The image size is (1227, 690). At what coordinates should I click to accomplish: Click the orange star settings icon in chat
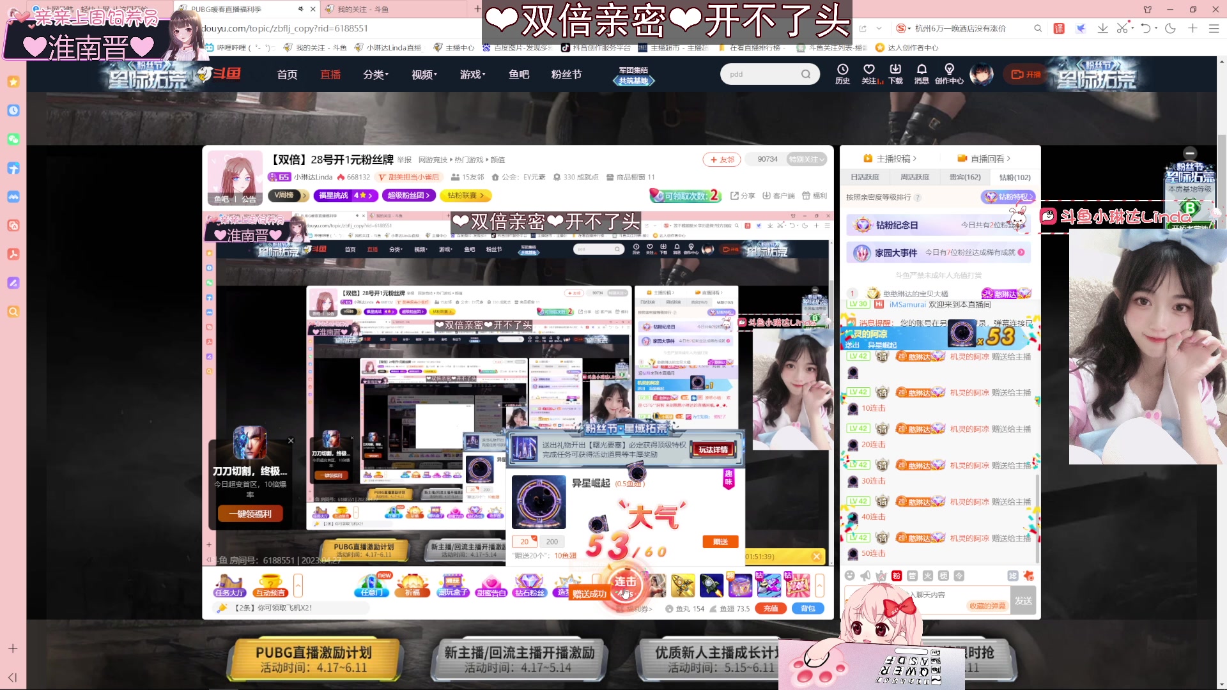point(1028,576)
